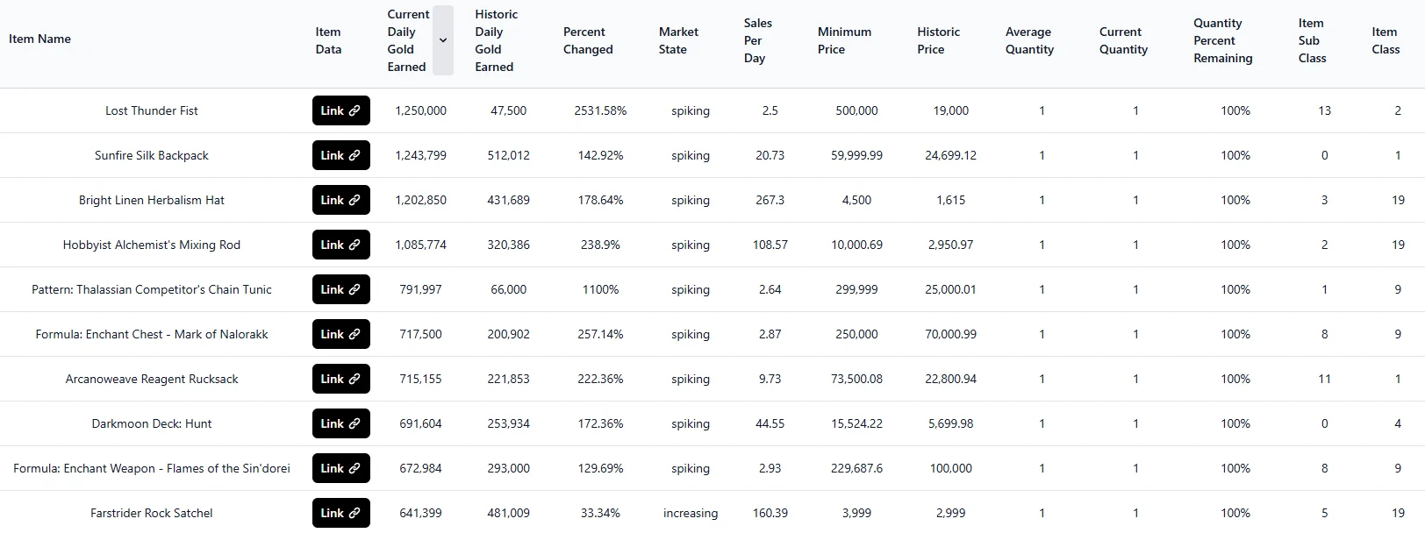The width and height of the screenshot is (1425, 533).
Task: Sort by Historic Daily Gold Earned header
Action: click(496, 40)
